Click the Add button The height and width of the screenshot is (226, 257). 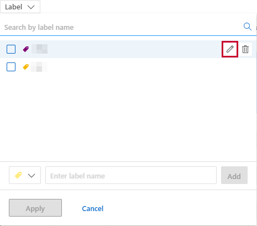click(234, 175)
